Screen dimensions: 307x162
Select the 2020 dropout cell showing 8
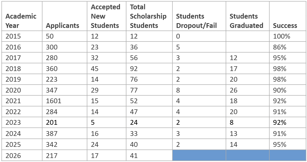[x=178, y=90]
